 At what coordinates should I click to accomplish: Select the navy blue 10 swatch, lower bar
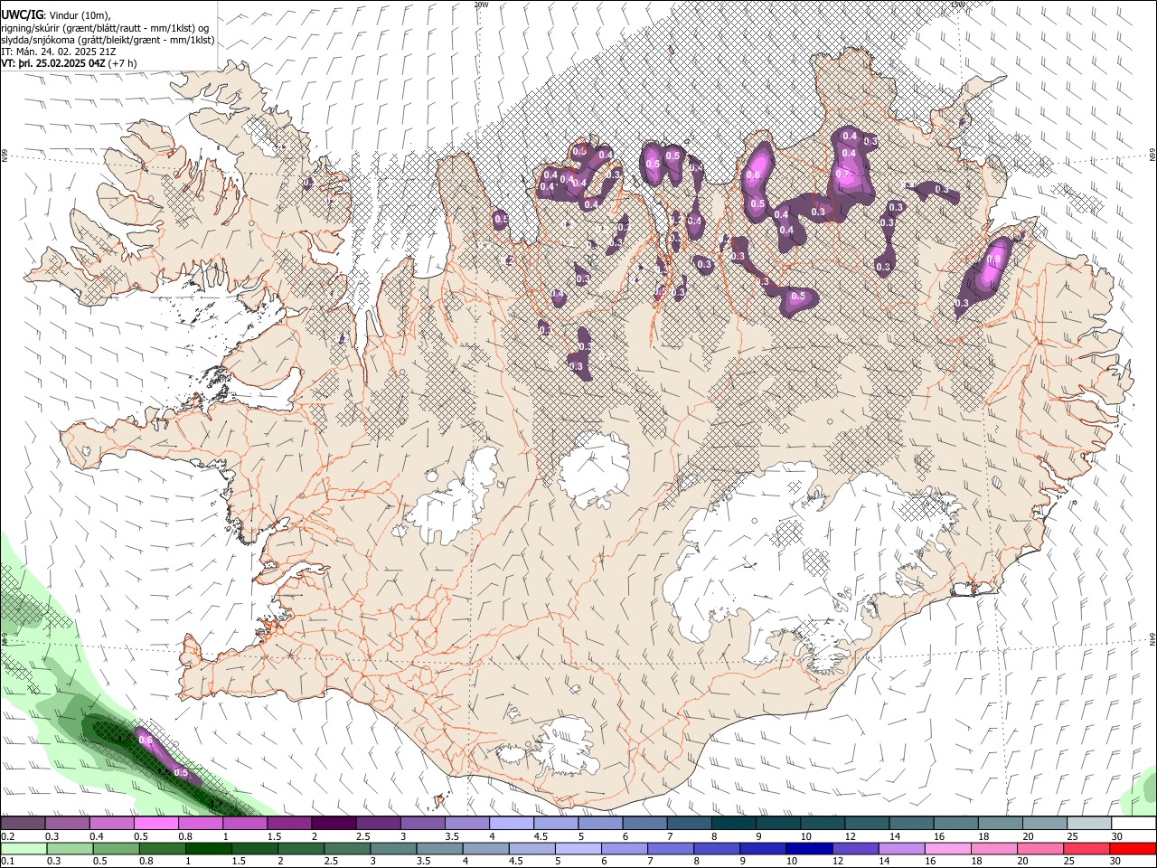pyautogui.click(x=808, y=848)
